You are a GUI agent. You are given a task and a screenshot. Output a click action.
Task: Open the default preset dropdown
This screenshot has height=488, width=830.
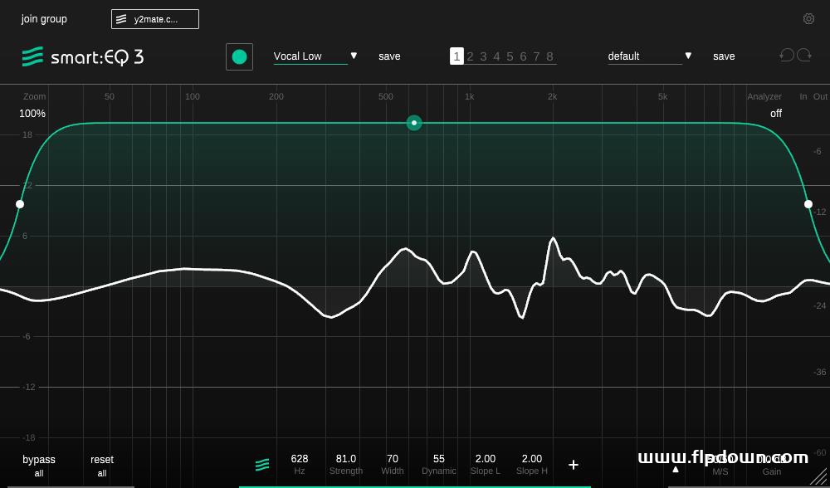tap(688, 56)
